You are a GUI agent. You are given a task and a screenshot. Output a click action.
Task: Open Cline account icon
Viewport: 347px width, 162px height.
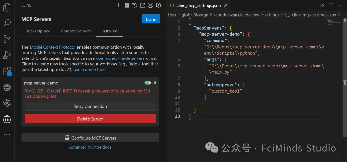[150, 5]
